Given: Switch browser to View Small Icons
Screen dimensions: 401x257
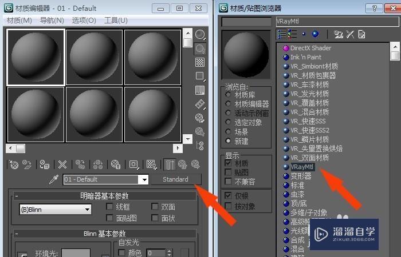Looking at the screenshot, I should 304,34.
